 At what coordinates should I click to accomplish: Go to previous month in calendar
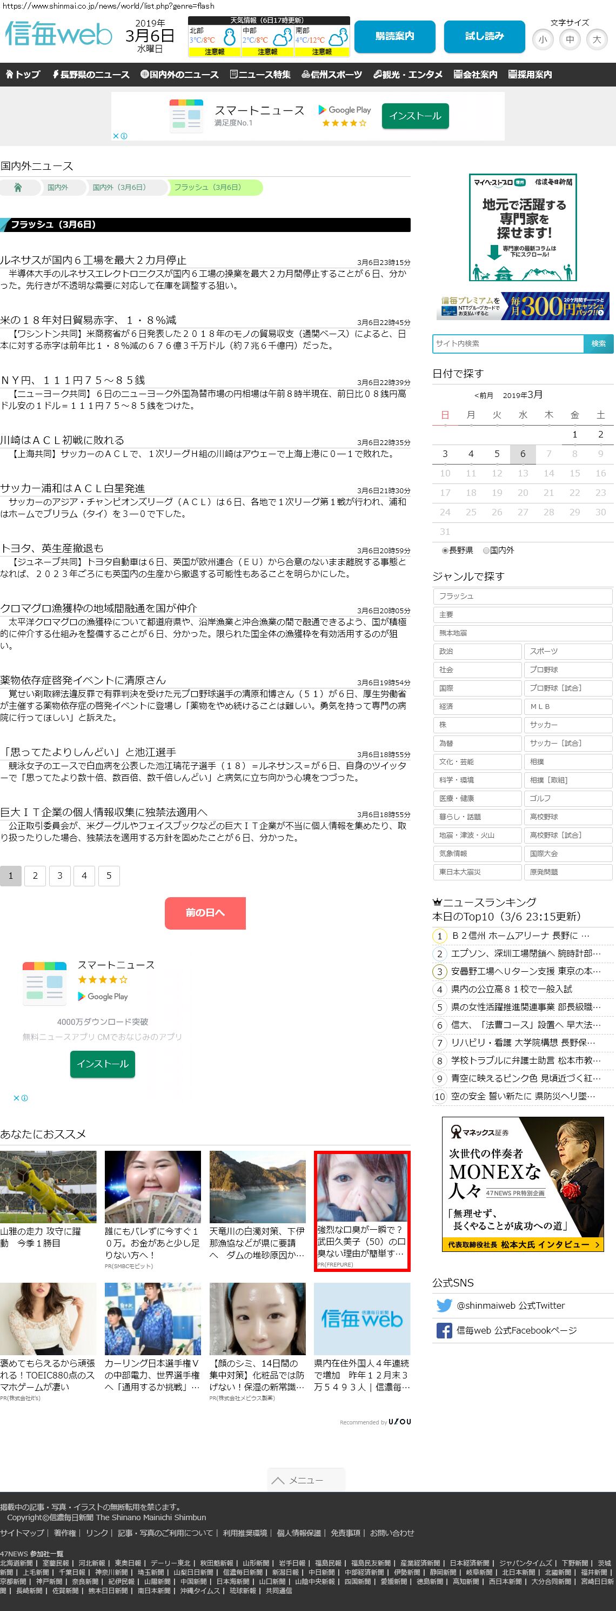[x=484, y=395]
